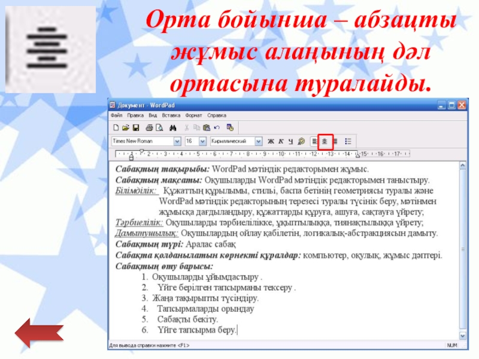This screenshot has height=359, width=479.
Task: Open Print Preview icon
Action: pos(159,127)
